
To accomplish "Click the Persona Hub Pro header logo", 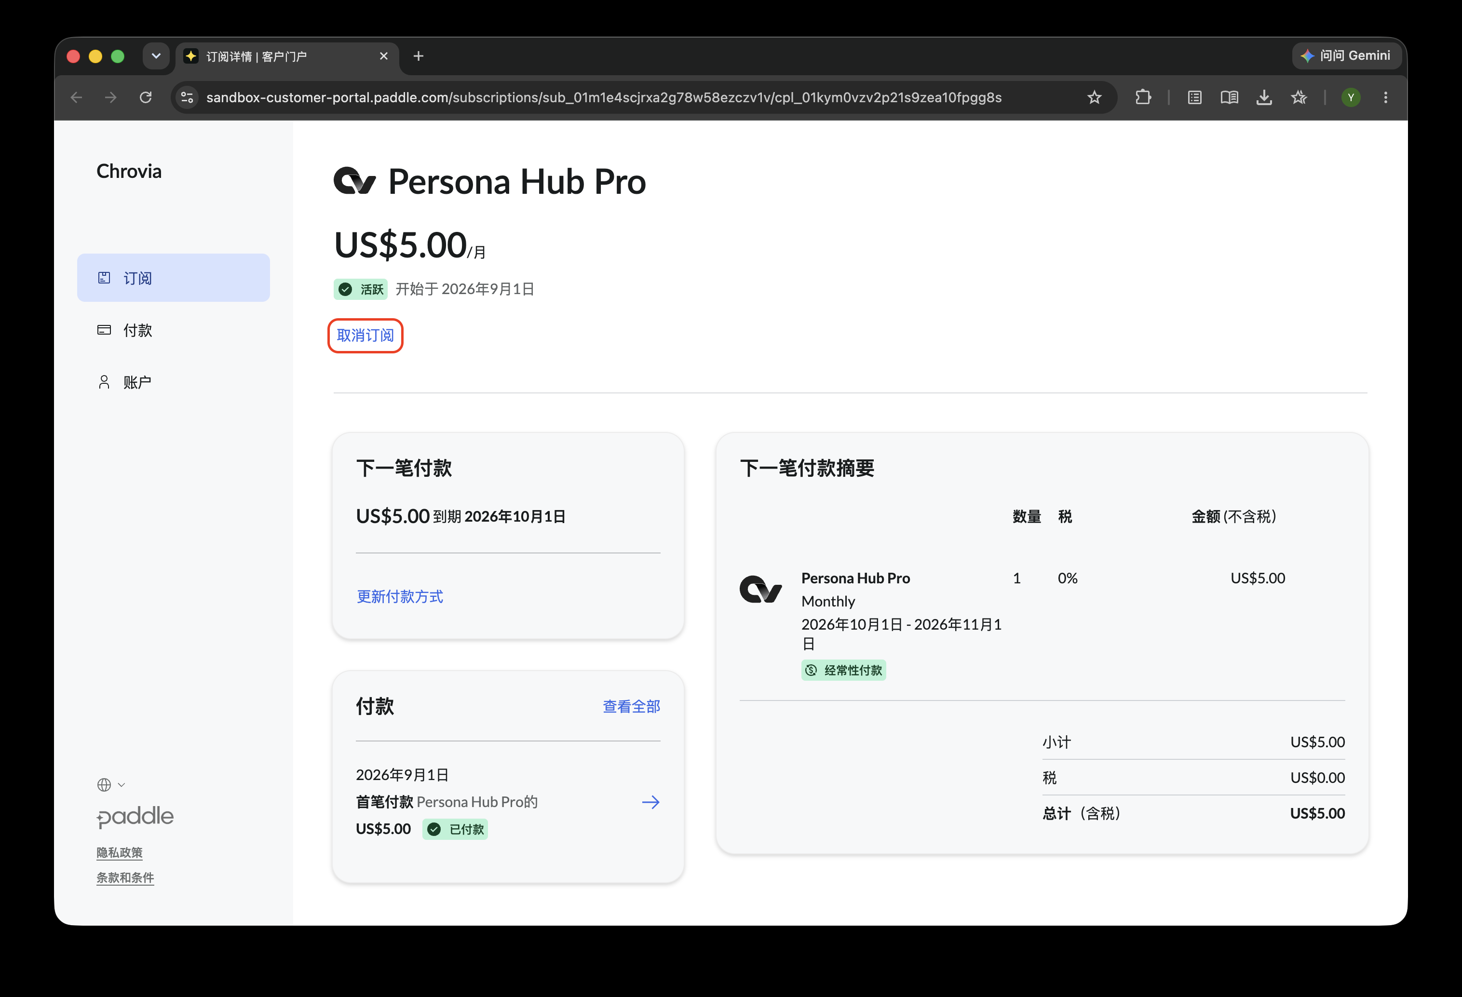I will point(355,180).
